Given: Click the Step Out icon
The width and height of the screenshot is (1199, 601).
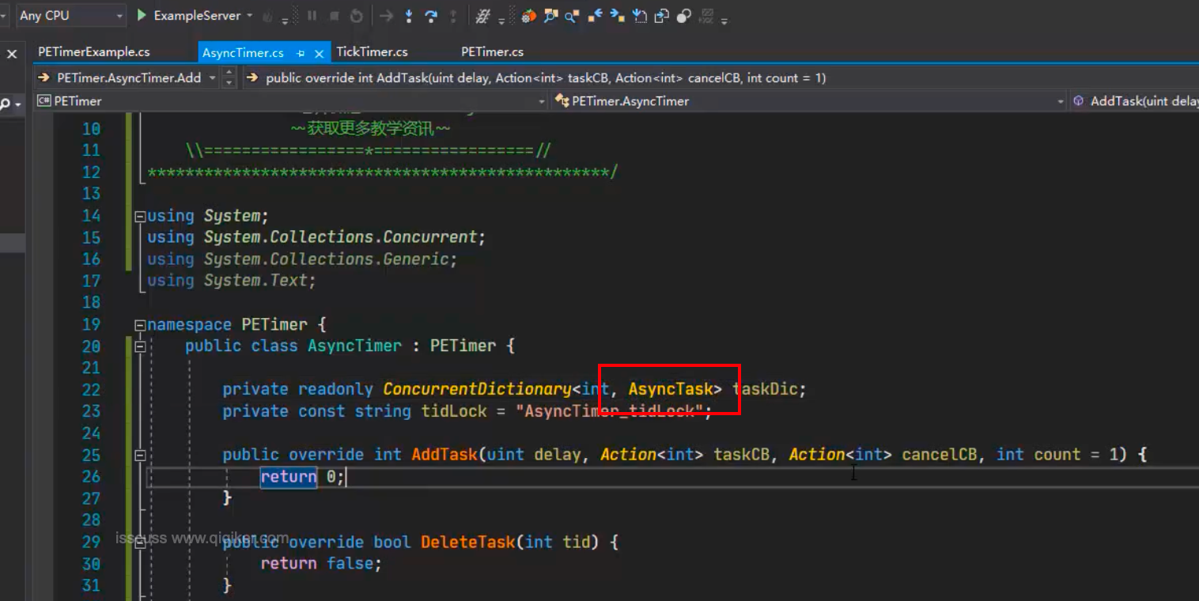Looking at the screenshot, I should coord(453,16).
